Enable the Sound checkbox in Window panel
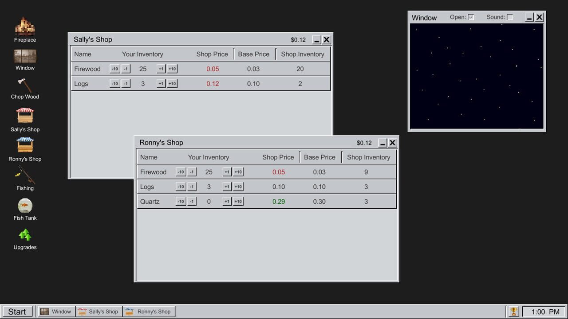This screenshot has height=319, width=568. click(509, 17)
